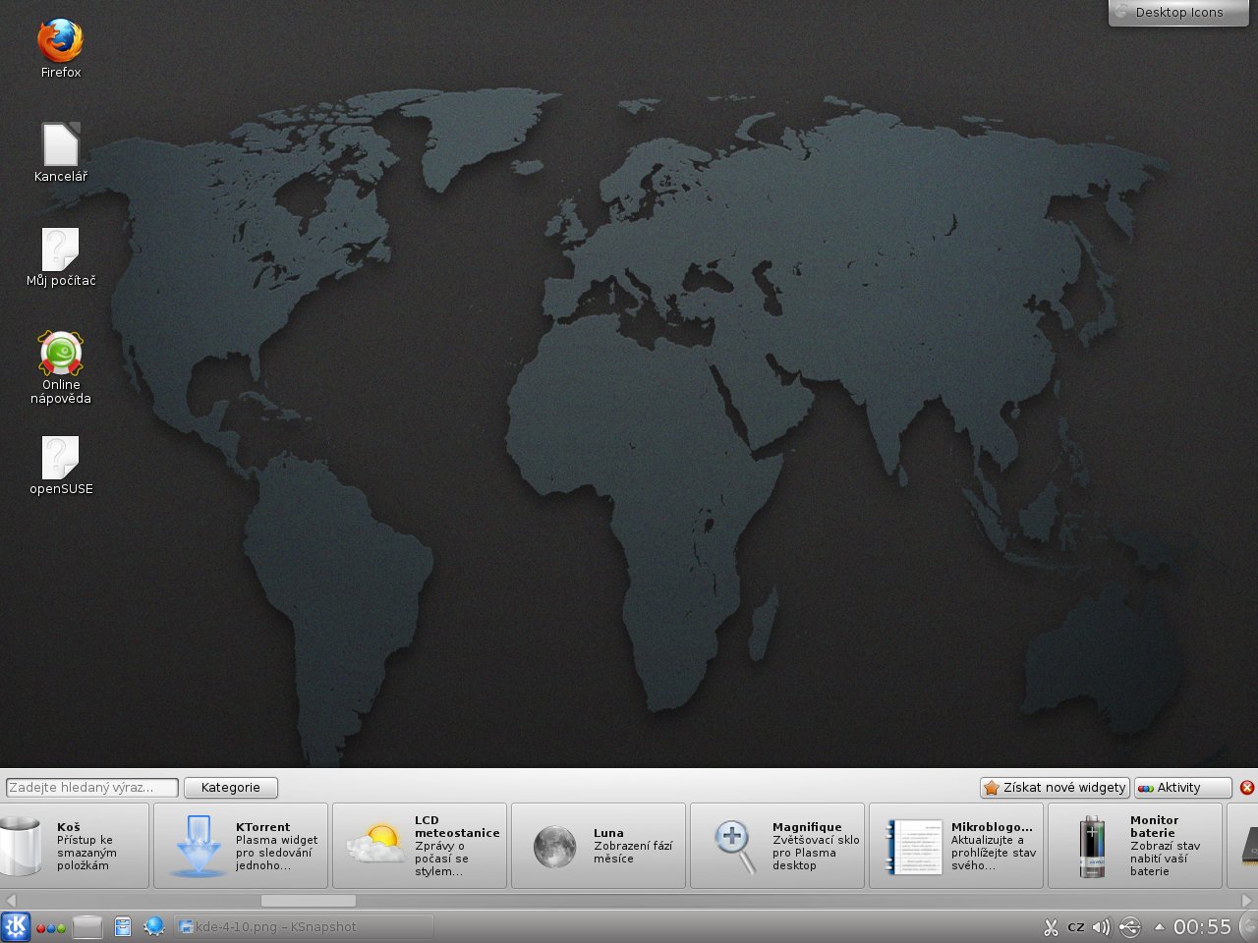Screen dimensions: 1258x943
Task: Click the Klipper scissors clipboard icon
Action: (x=1051, y=927)
